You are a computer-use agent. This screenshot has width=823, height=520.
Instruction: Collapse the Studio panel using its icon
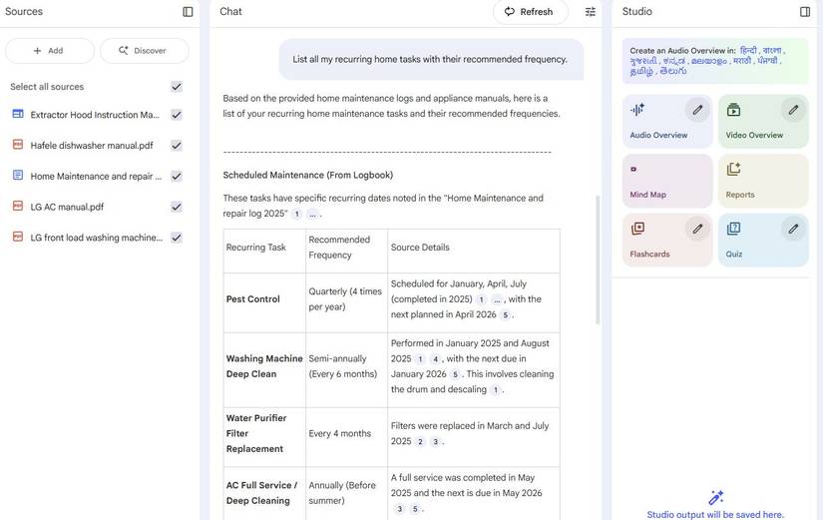805,12
